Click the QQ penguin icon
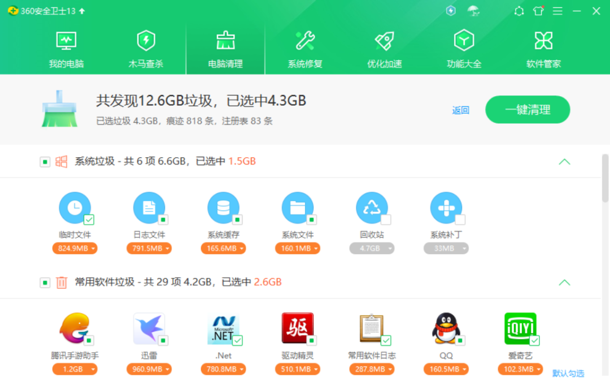This screenshot has width=610, height=385. (446, 328)
